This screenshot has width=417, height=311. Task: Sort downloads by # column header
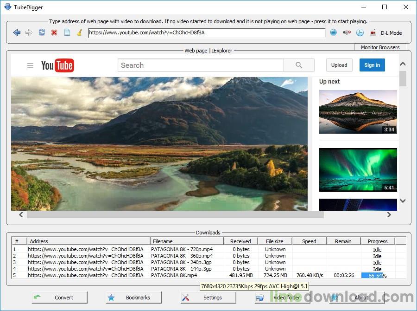pyautogui.click(x=19, y=241)
